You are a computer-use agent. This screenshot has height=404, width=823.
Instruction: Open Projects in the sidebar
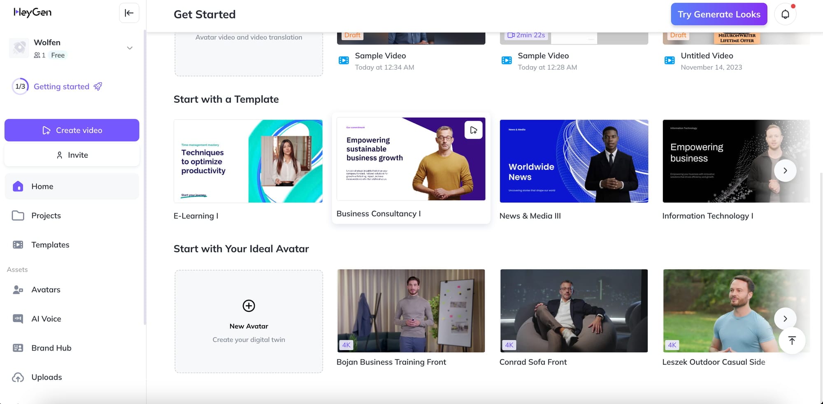(x=72, y=215)
